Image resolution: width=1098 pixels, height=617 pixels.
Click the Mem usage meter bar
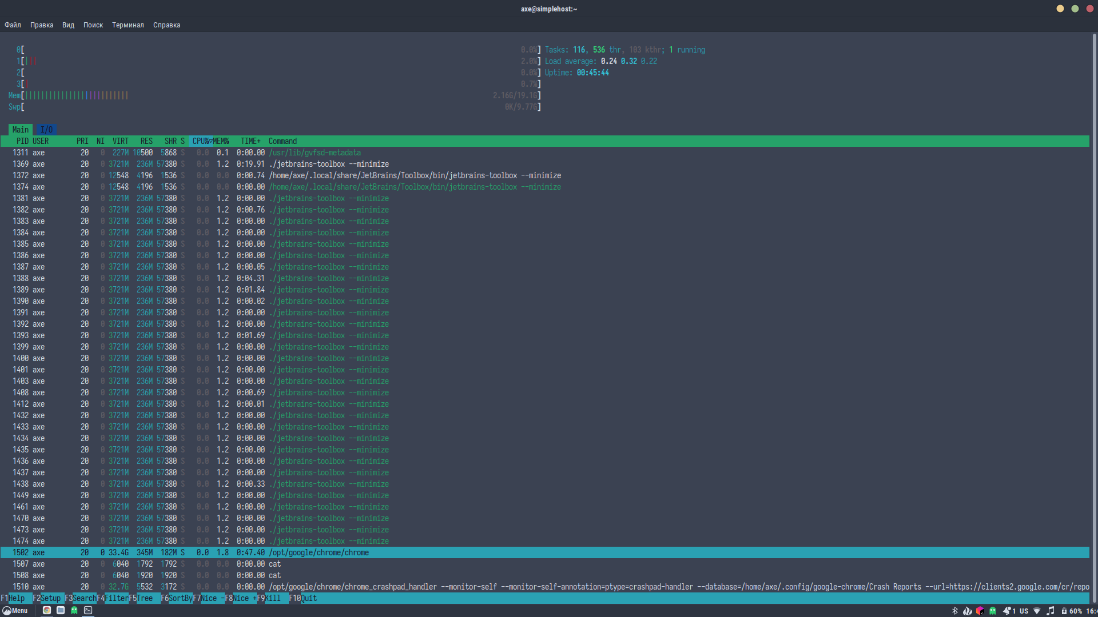pos(274,95)
